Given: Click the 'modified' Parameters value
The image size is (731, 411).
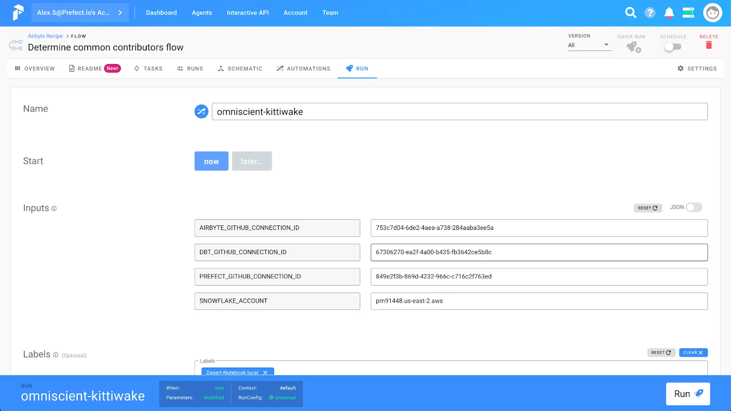Looking at the screenshot, I should tap(214, 398).
